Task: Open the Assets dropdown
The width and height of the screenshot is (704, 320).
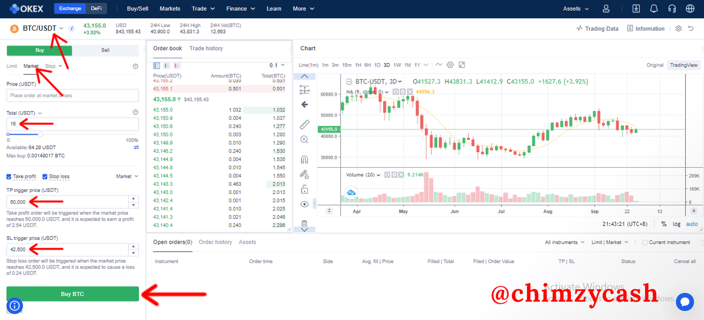Action: (x=576, y=9)
